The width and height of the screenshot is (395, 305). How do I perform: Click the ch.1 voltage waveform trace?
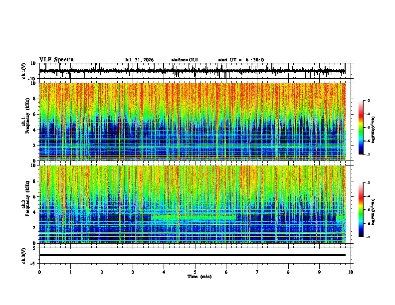tap(192, 71)
